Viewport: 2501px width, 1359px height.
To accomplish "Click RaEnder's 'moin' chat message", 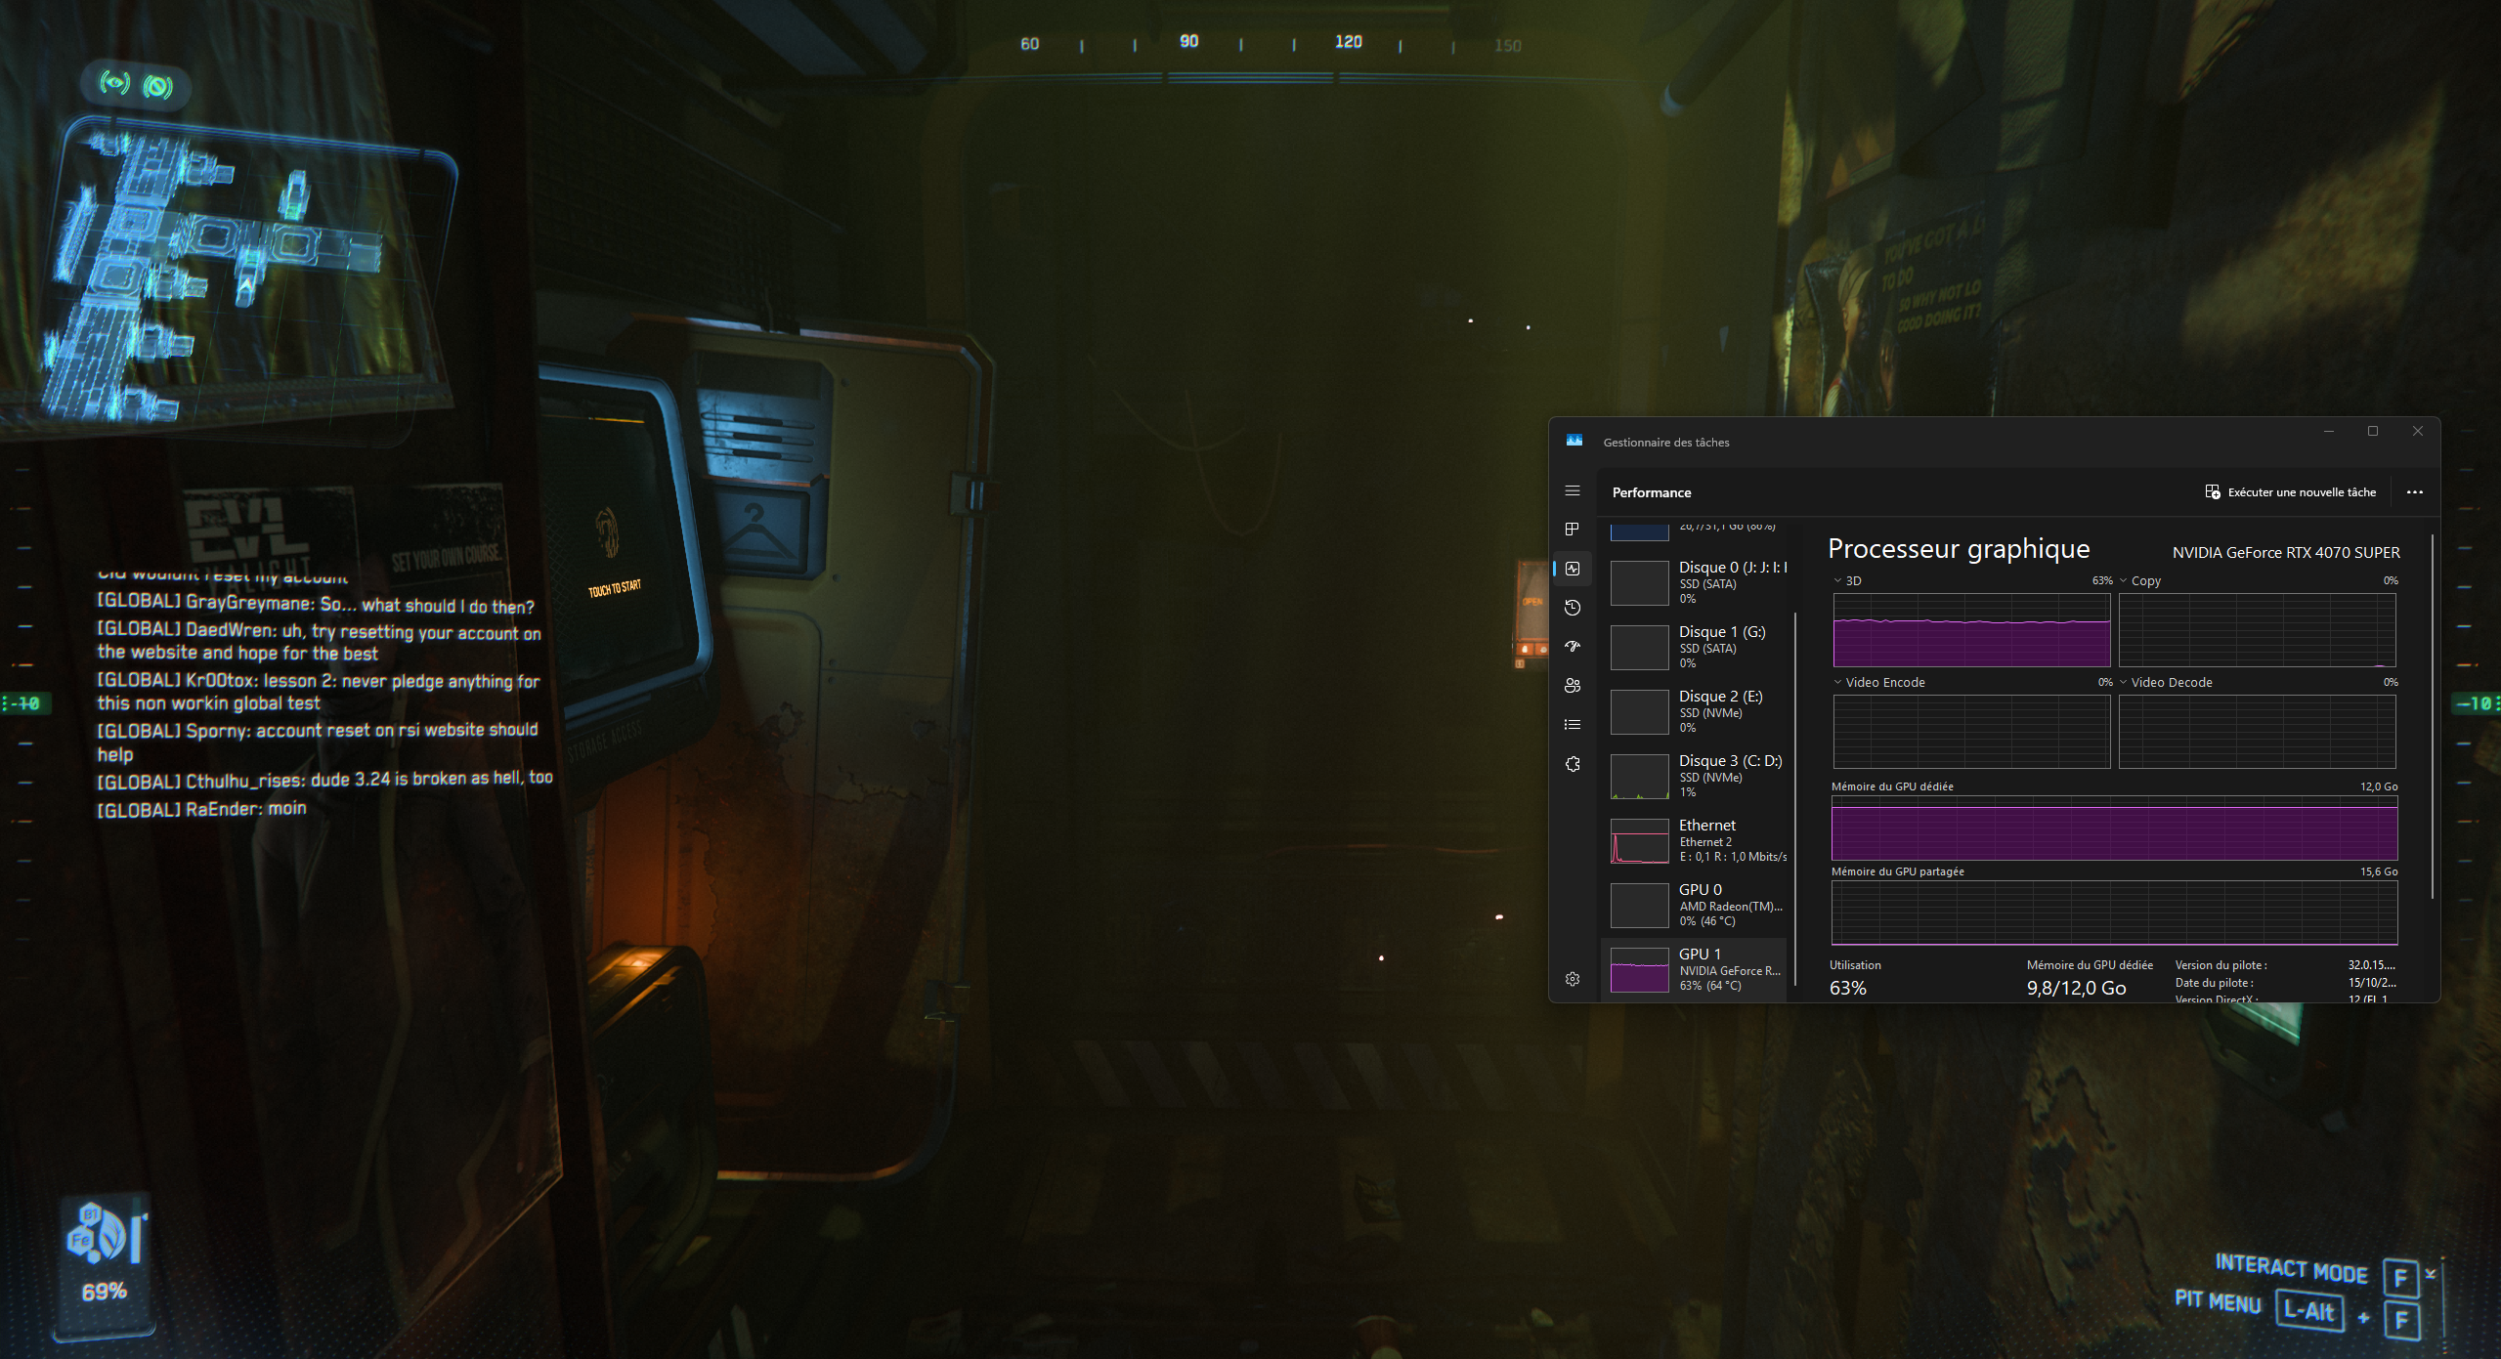I will 201,809.
